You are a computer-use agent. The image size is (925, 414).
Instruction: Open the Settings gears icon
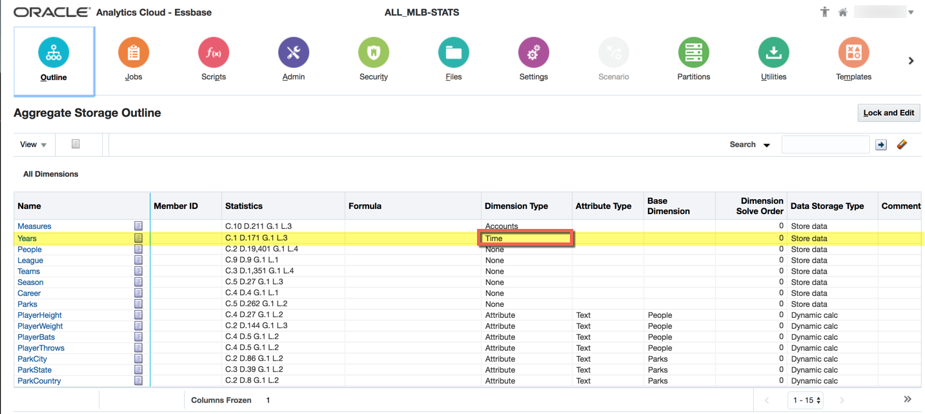click(x=534, y=53)
